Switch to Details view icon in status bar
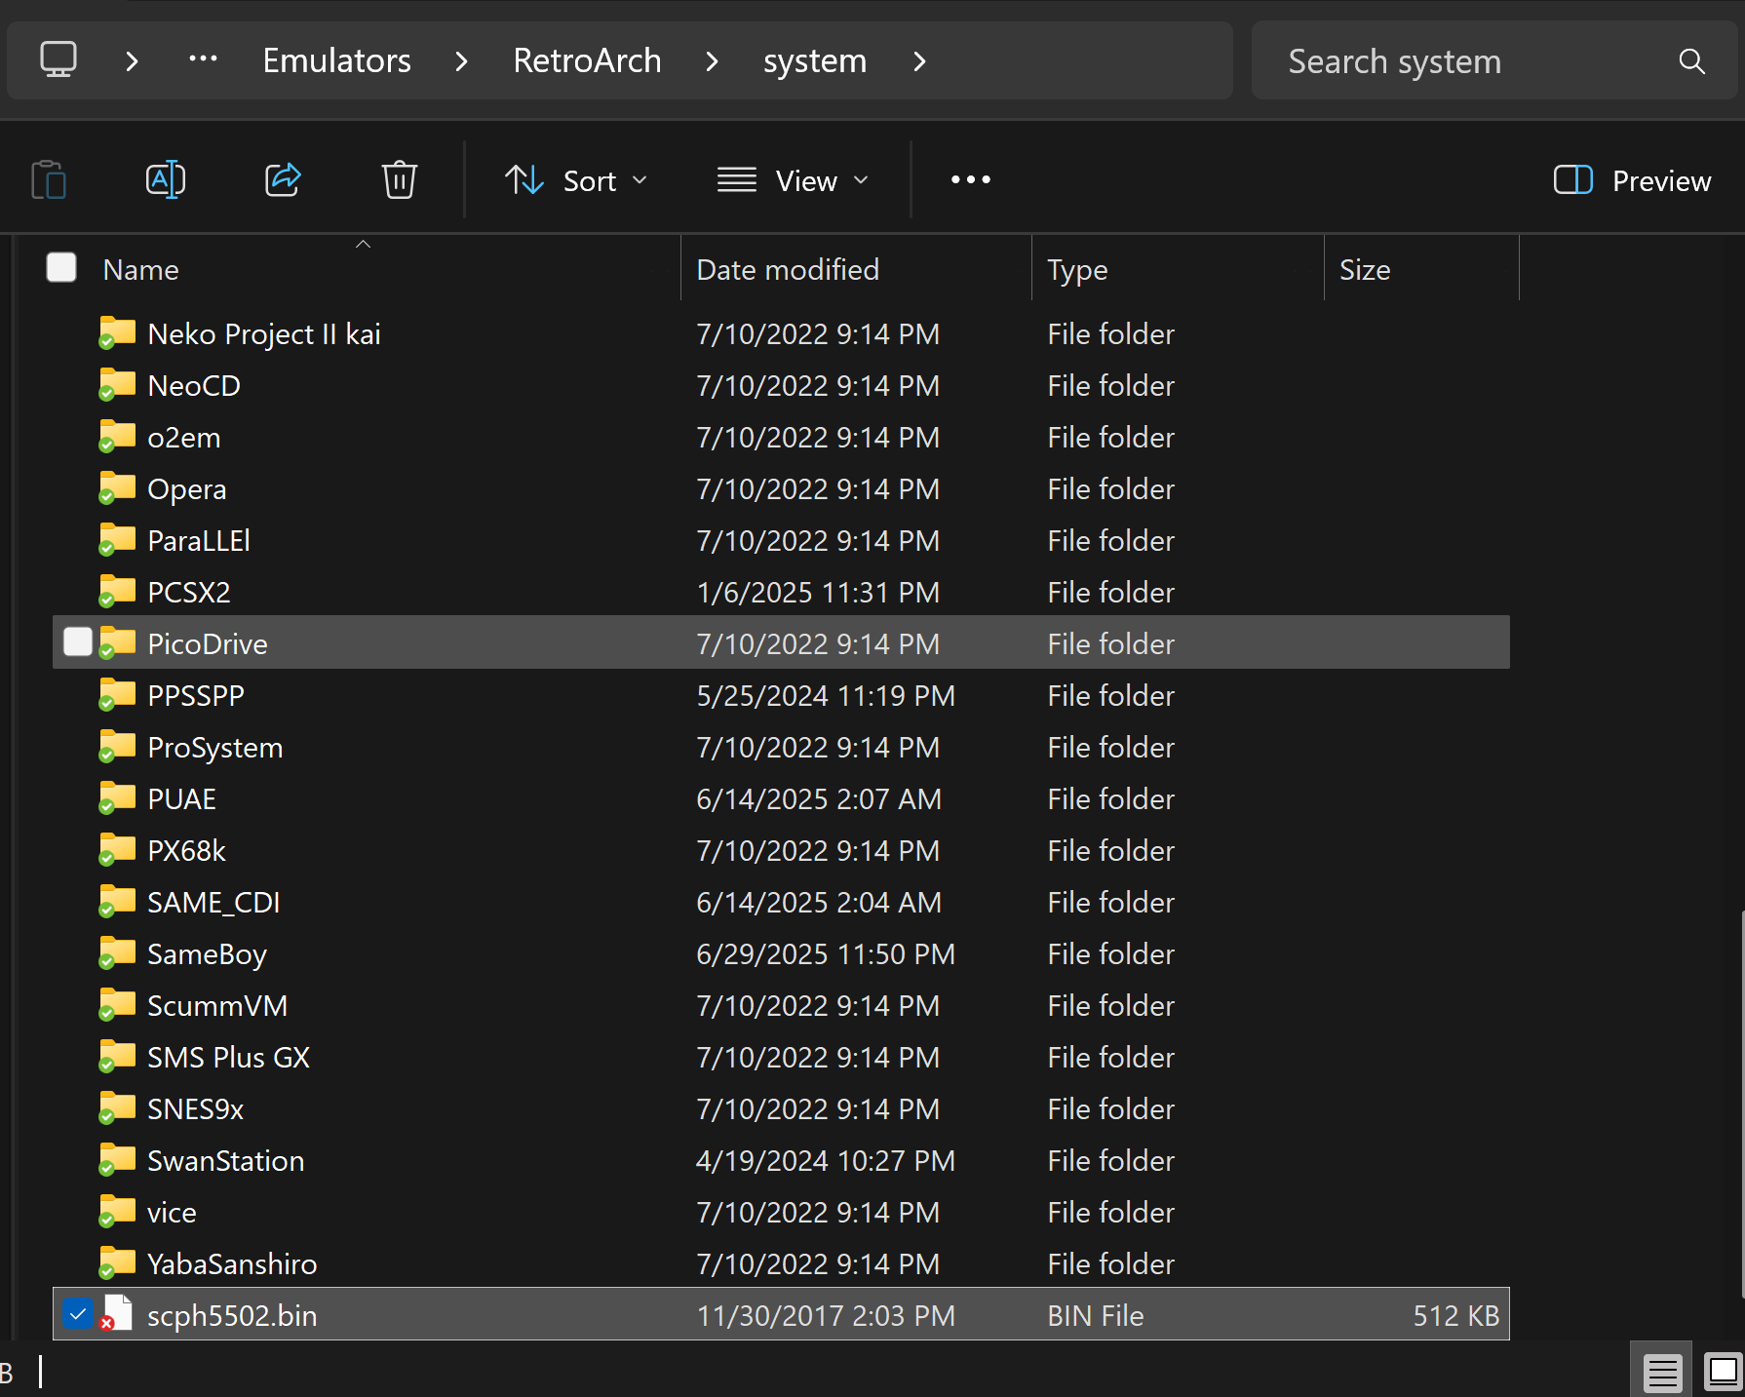Image resolution: width=1745 pixels, height=1397 pixels. pyautogui.click(x=1663, y=1374)
